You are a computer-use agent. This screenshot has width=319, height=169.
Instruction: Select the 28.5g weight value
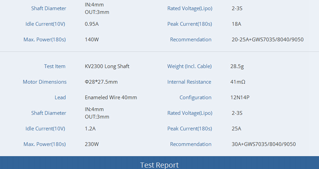point(238,66)
